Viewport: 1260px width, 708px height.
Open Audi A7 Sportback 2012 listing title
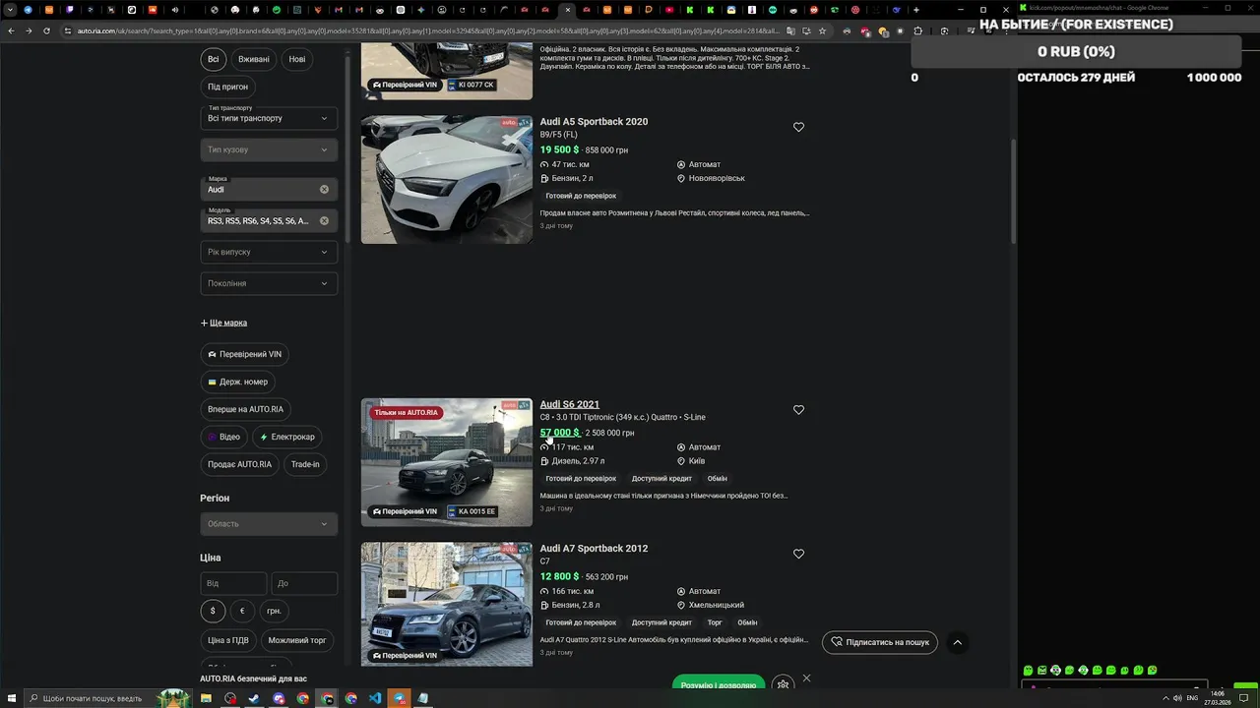594,549
